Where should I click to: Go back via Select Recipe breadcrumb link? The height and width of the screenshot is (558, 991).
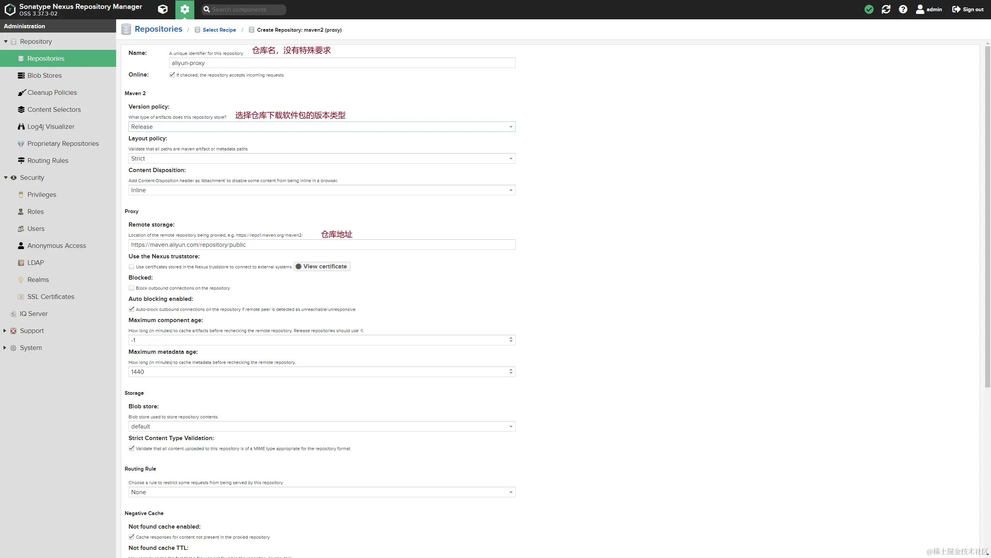coord(219,30)
